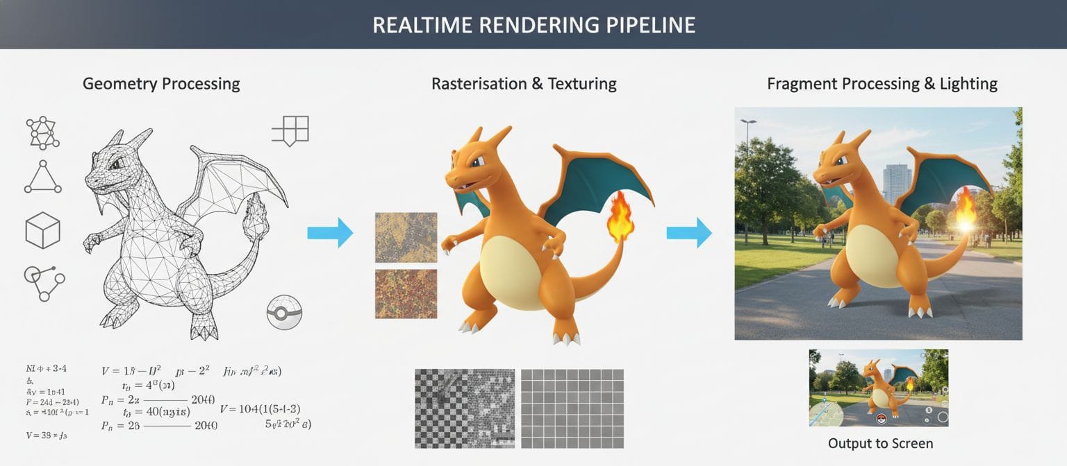Click the 3D cube icon
Image resolution: width=1067 pixels, height=466 pixels.
tap(42, 231)
